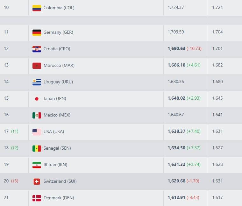242x206 pixels.
Task: Click the Switzerland flag icon
Action: (x=37, y=181)
